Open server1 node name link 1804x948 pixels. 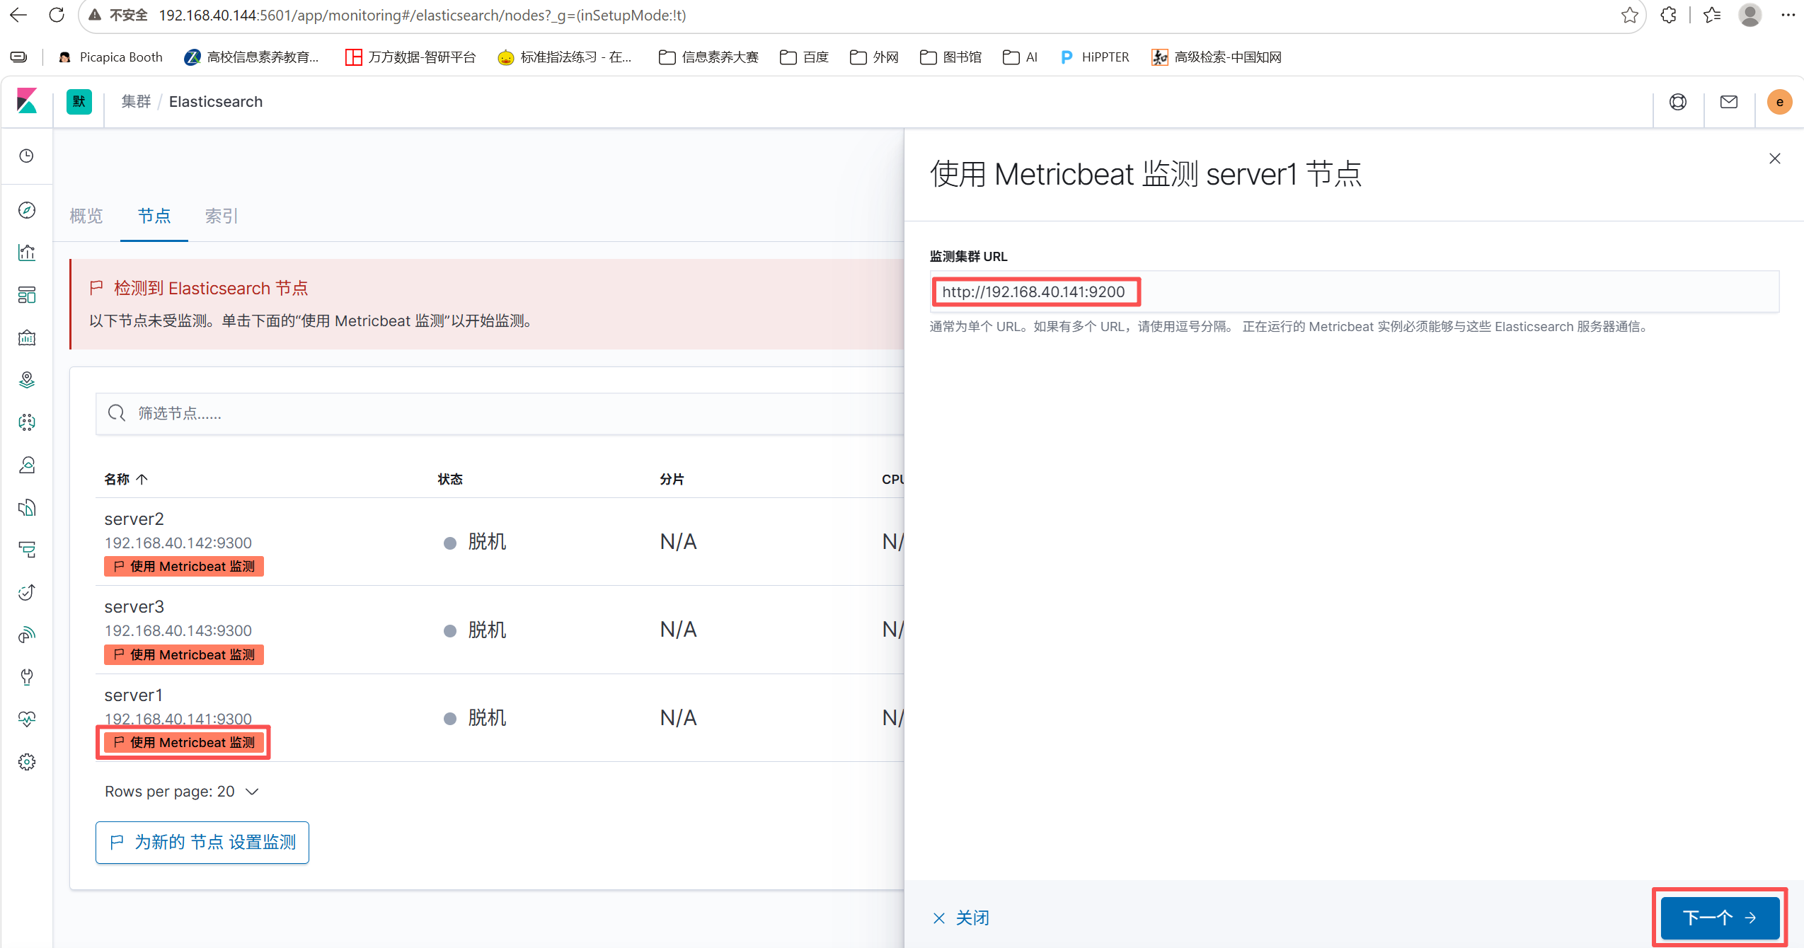click(x=134, y=695)
